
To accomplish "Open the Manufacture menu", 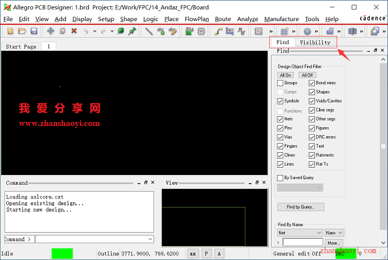I will pos(282,19).
